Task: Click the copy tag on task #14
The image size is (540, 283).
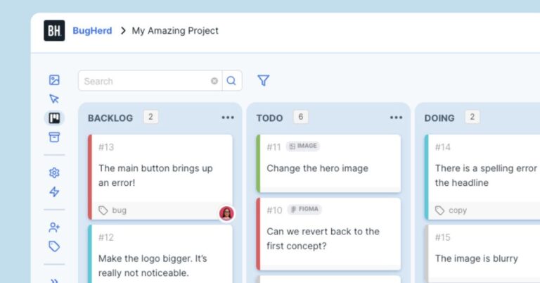Action: (451, 210)
